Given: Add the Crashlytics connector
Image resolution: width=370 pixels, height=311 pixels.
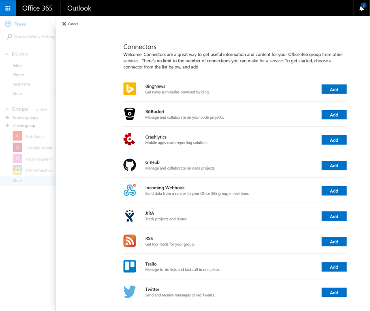Looking at the screenshot, I should point(334,140).
